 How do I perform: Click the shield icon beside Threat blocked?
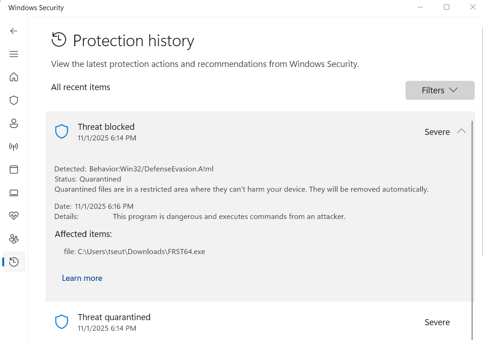click(x=62, y=132)
